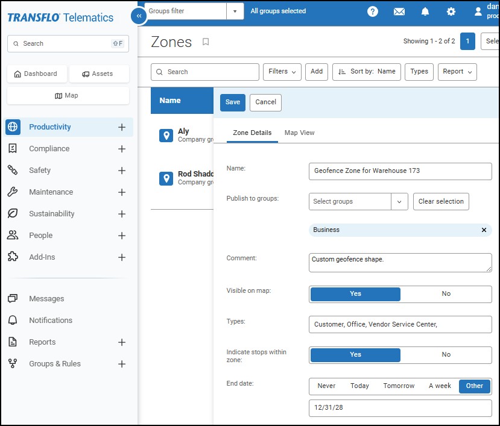Screen dimensions: 500x426
Task: Click the Aly zone pin icon
Action: point(166,136)
